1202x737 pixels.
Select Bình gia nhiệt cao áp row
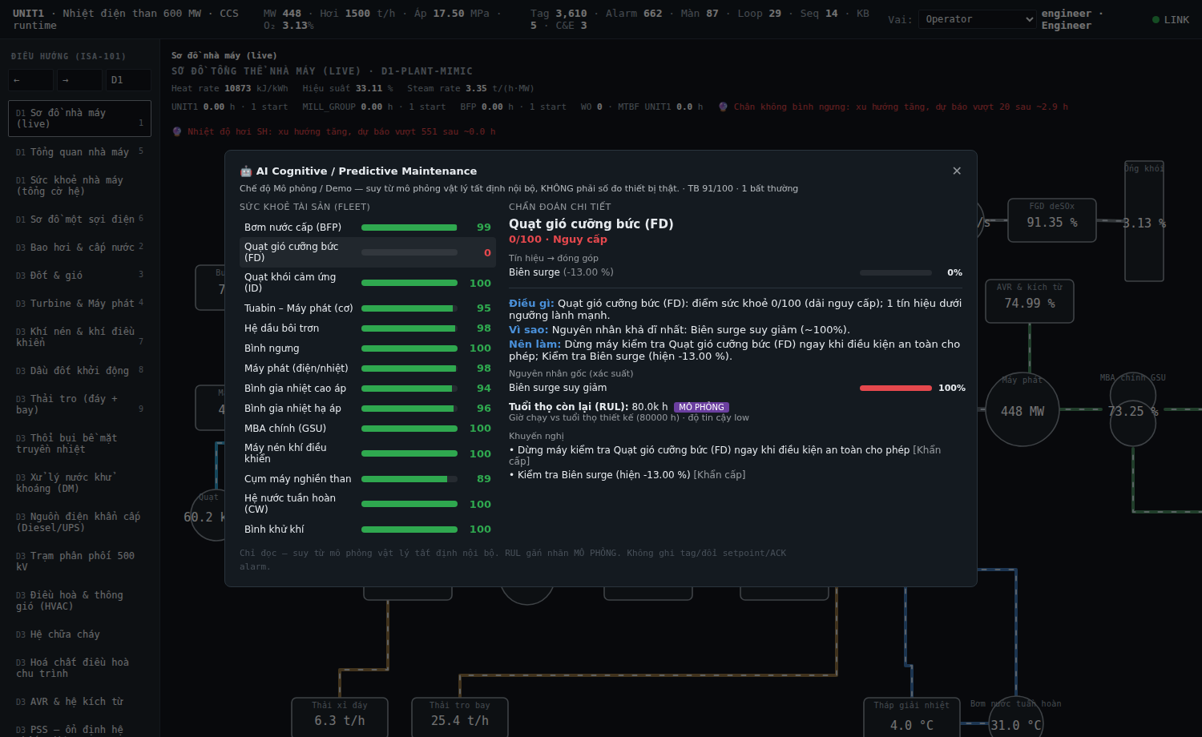tap(368, 389)
